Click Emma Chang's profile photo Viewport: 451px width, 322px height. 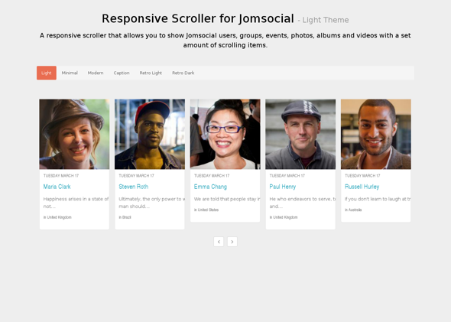tap(226, 134)
